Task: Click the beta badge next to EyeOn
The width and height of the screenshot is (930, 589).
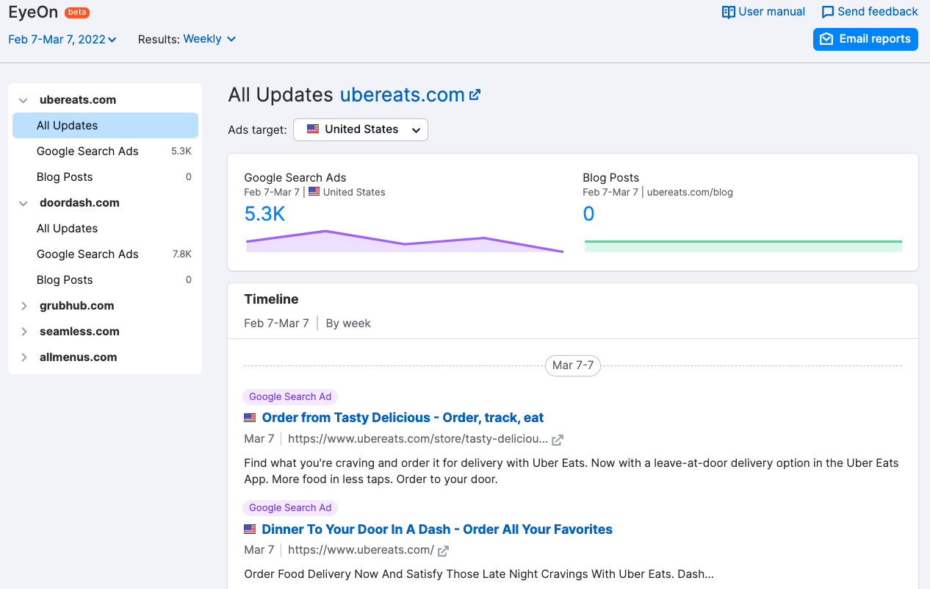Action: click(77, 13)
